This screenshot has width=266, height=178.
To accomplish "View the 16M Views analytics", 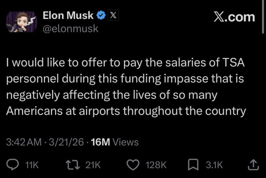I will click(x=115, y=142).
